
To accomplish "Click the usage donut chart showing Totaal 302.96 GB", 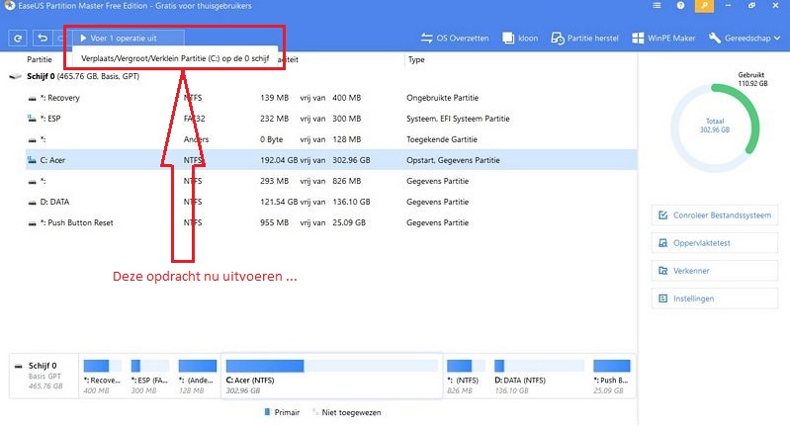I will (716, 128).
